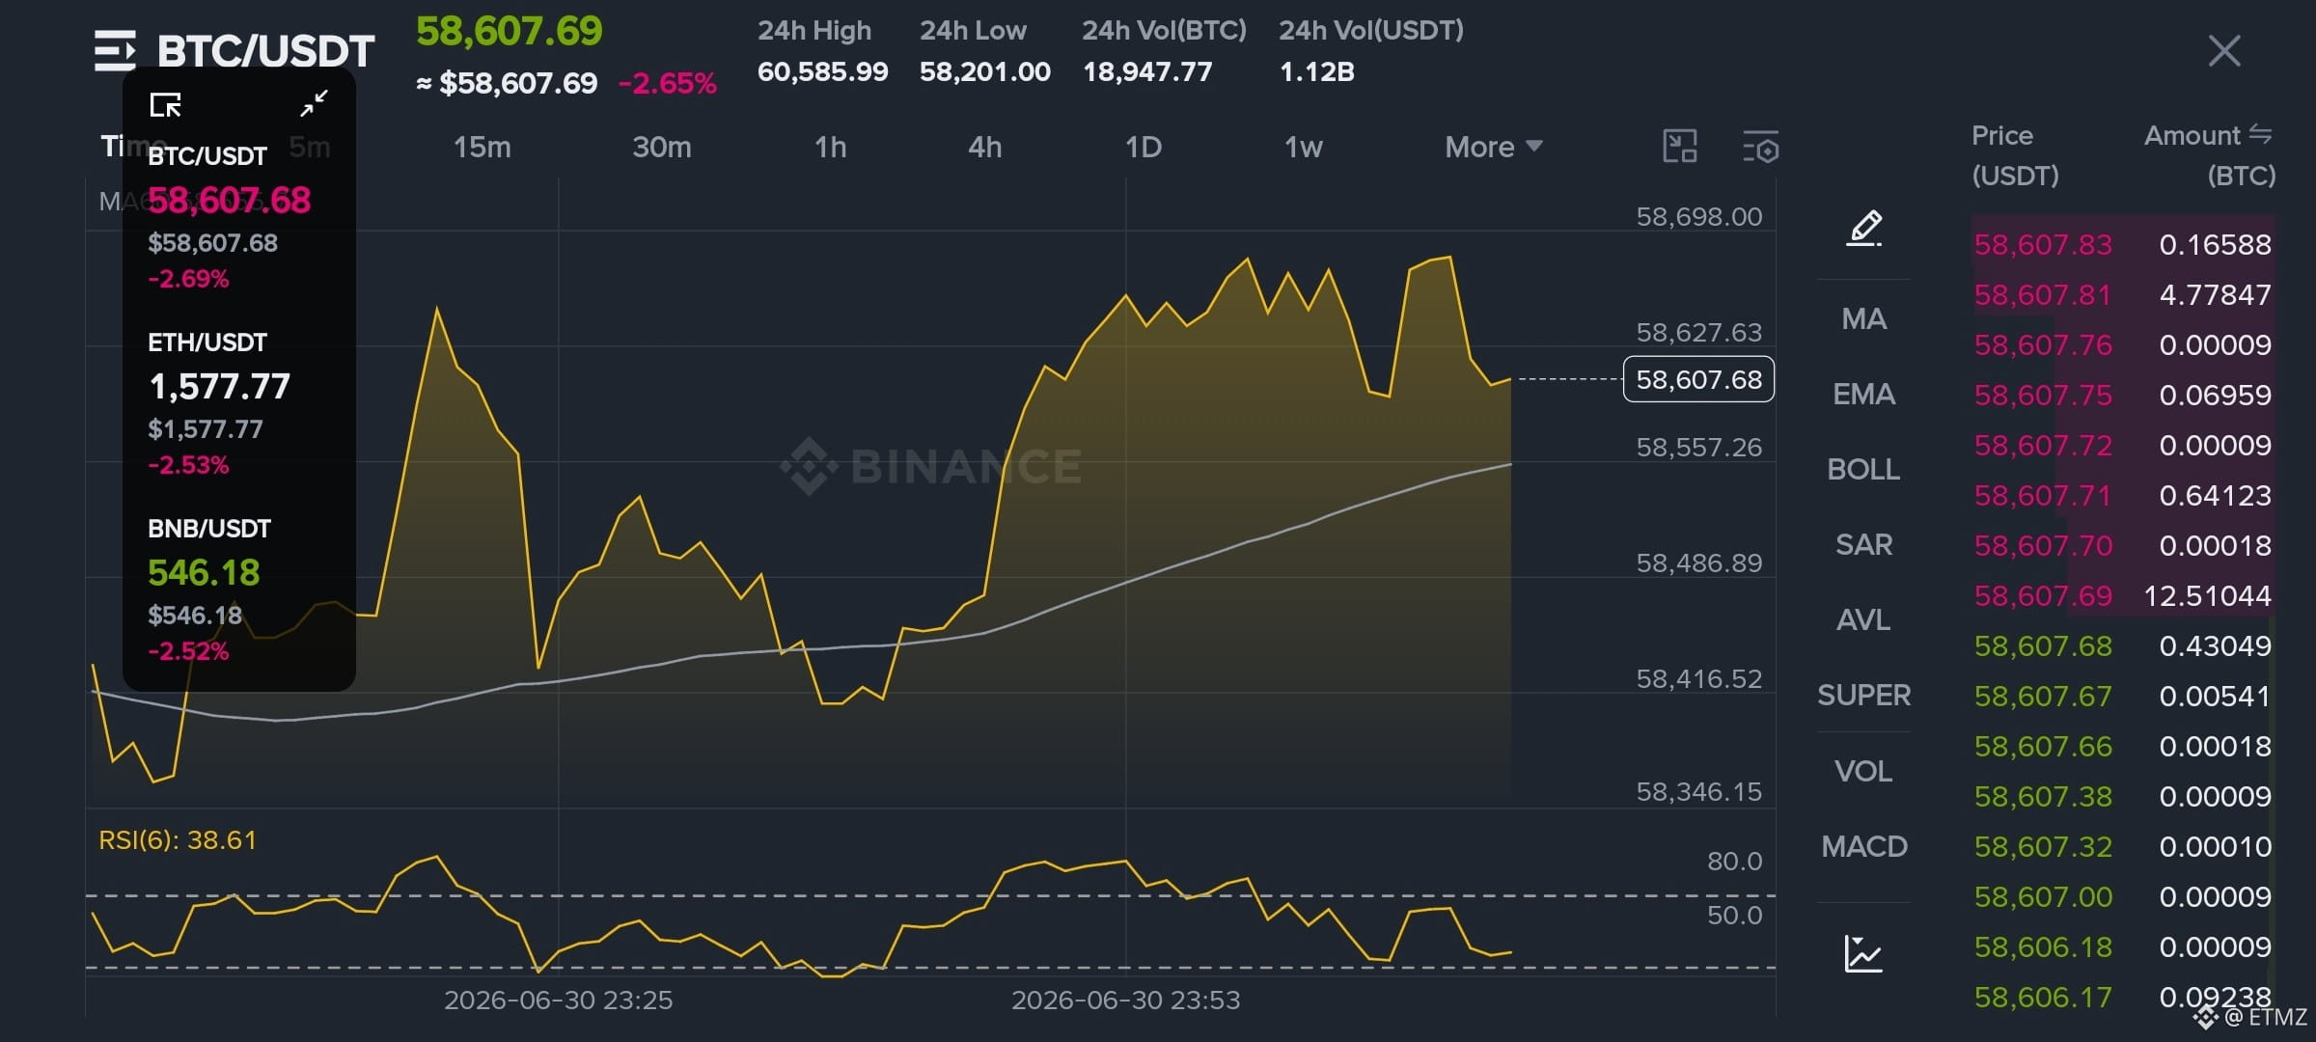Viewport: 2316px width, 1042px height.
Task: Click the 2026-06-30 23:53 time axis label
Action: (x=1125, y=1000)
